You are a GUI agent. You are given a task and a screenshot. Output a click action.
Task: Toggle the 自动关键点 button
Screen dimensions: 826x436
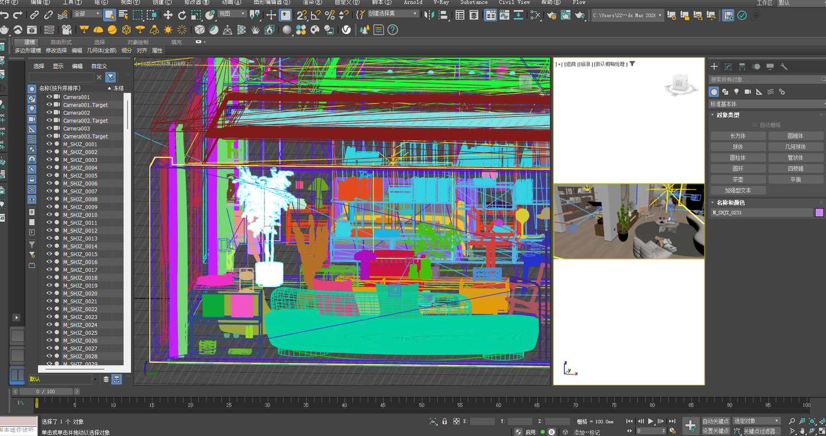pyautogui.click(x=715, y=421)
